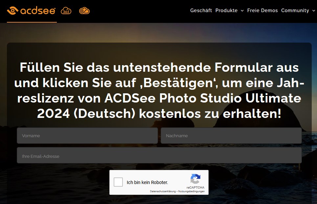This screenshot has width=317, height=204.
Task: Click the 'Füllen Sie das untenstehende Formular' headline
Action: click(x=159, y=90)
